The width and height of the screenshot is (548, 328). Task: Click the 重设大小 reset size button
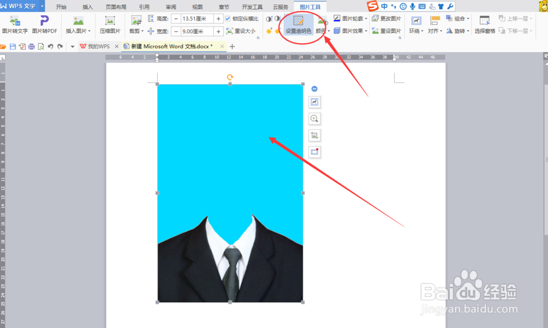[x=241, y=31]
